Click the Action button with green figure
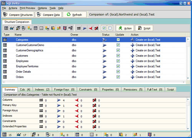Viewport: 192px width, 138px height. [125, 28]
